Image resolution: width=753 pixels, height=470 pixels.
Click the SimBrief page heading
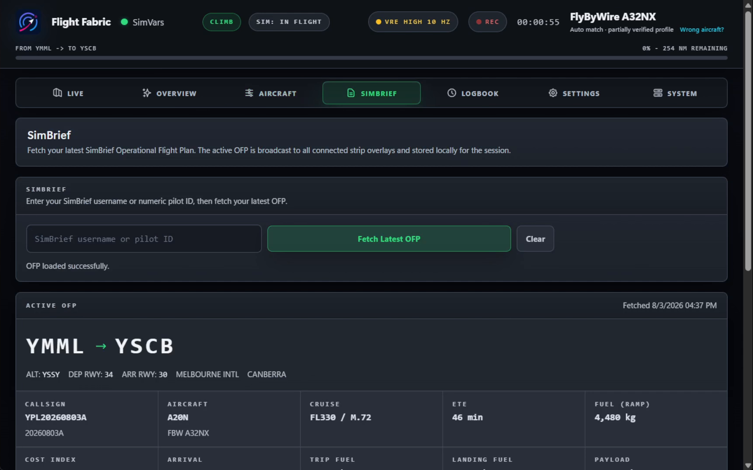49,135
